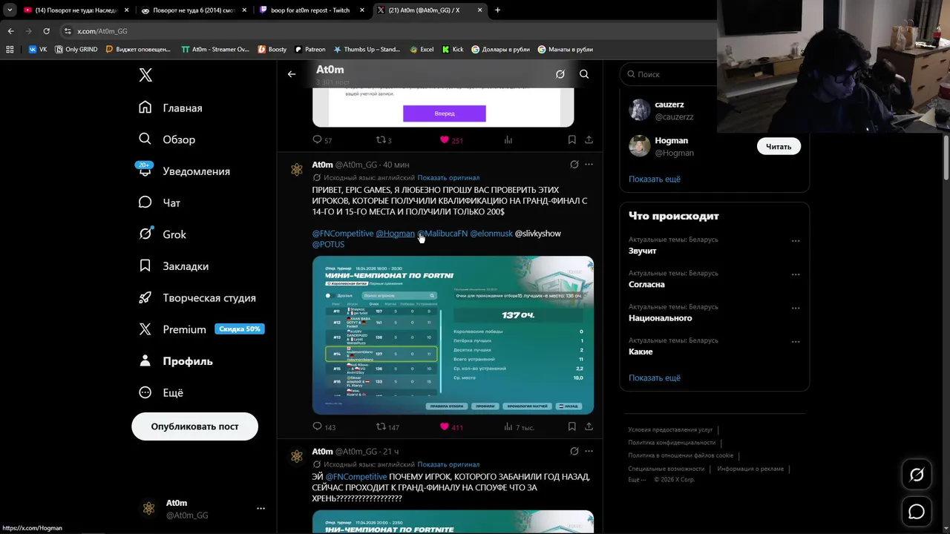Image resolution: width=950 pixels, height=534 pixels.
Task: Close the At0m X browser tab
Action: [x=480, y=10]
